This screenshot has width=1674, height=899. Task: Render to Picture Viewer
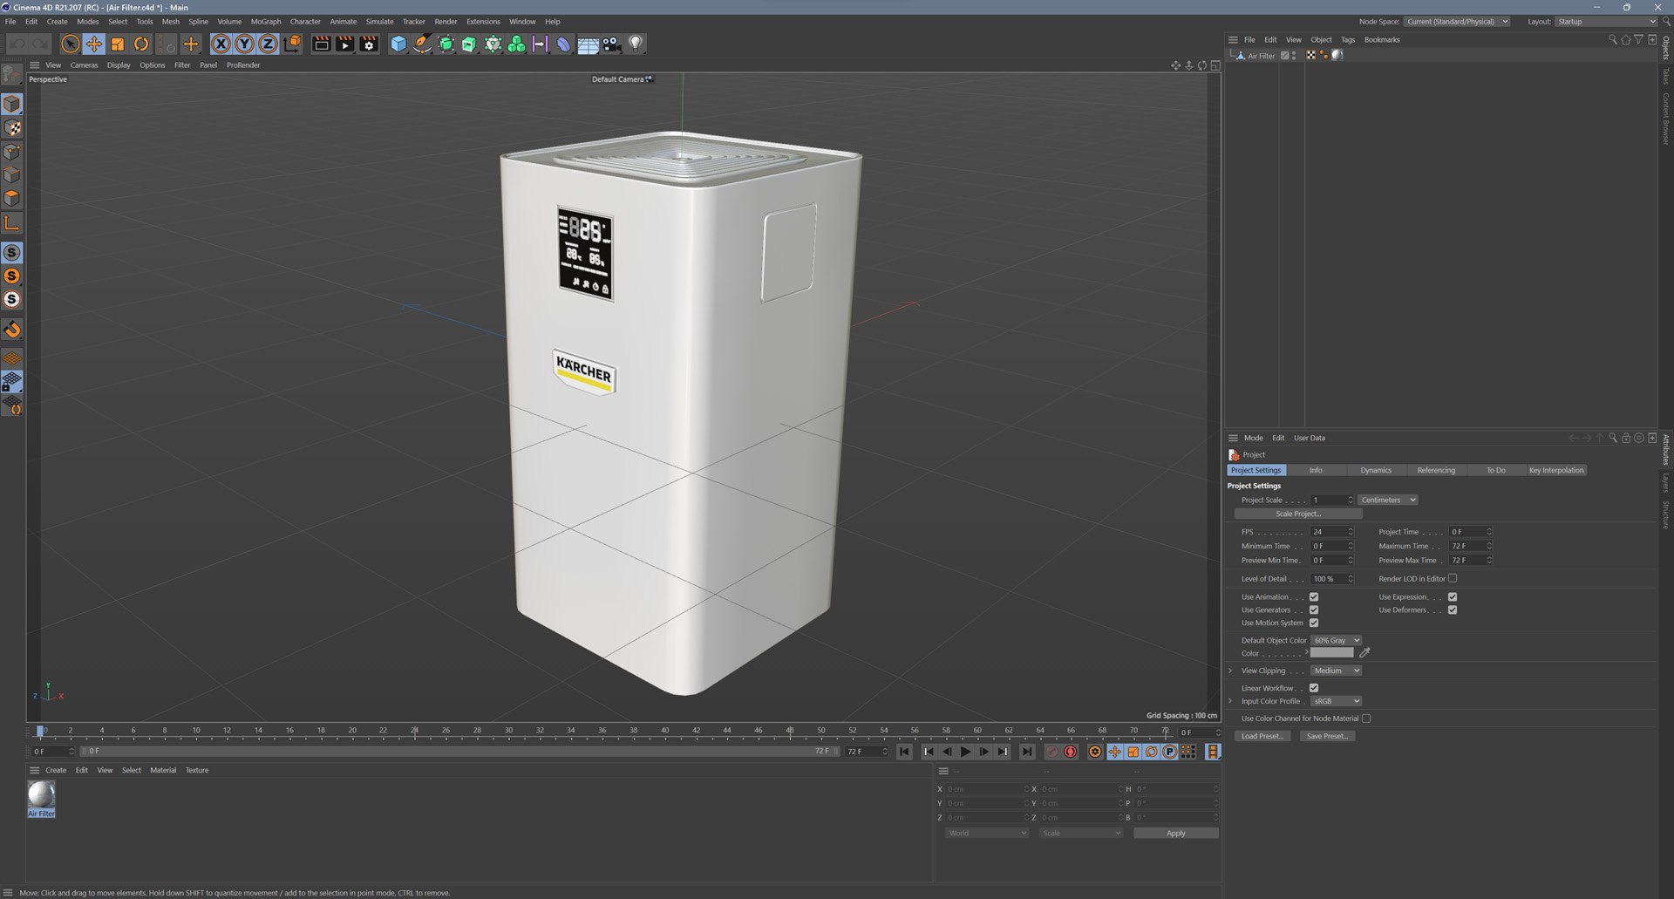[x=345, y=44]
